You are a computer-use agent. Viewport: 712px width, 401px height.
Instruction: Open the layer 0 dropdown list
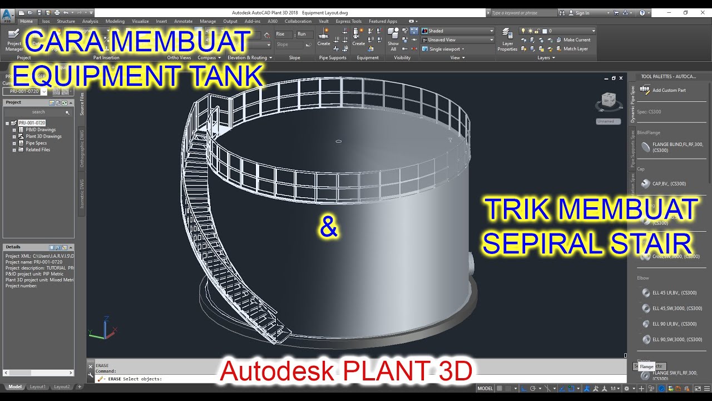point(557,31)
